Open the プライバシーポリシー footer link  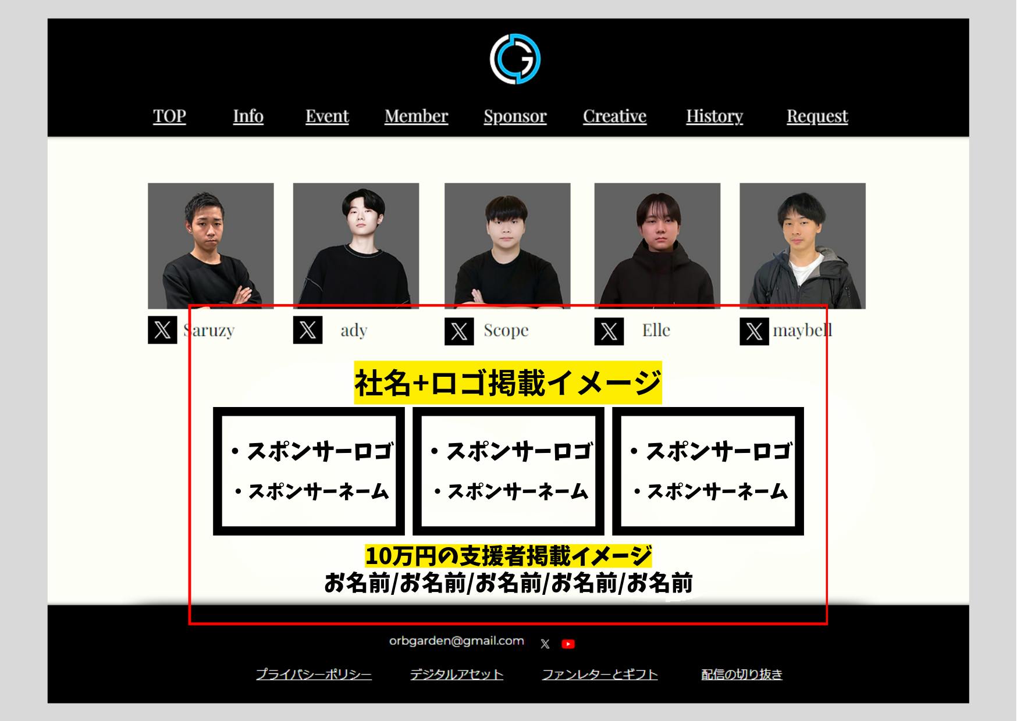[x=314, y=674]
